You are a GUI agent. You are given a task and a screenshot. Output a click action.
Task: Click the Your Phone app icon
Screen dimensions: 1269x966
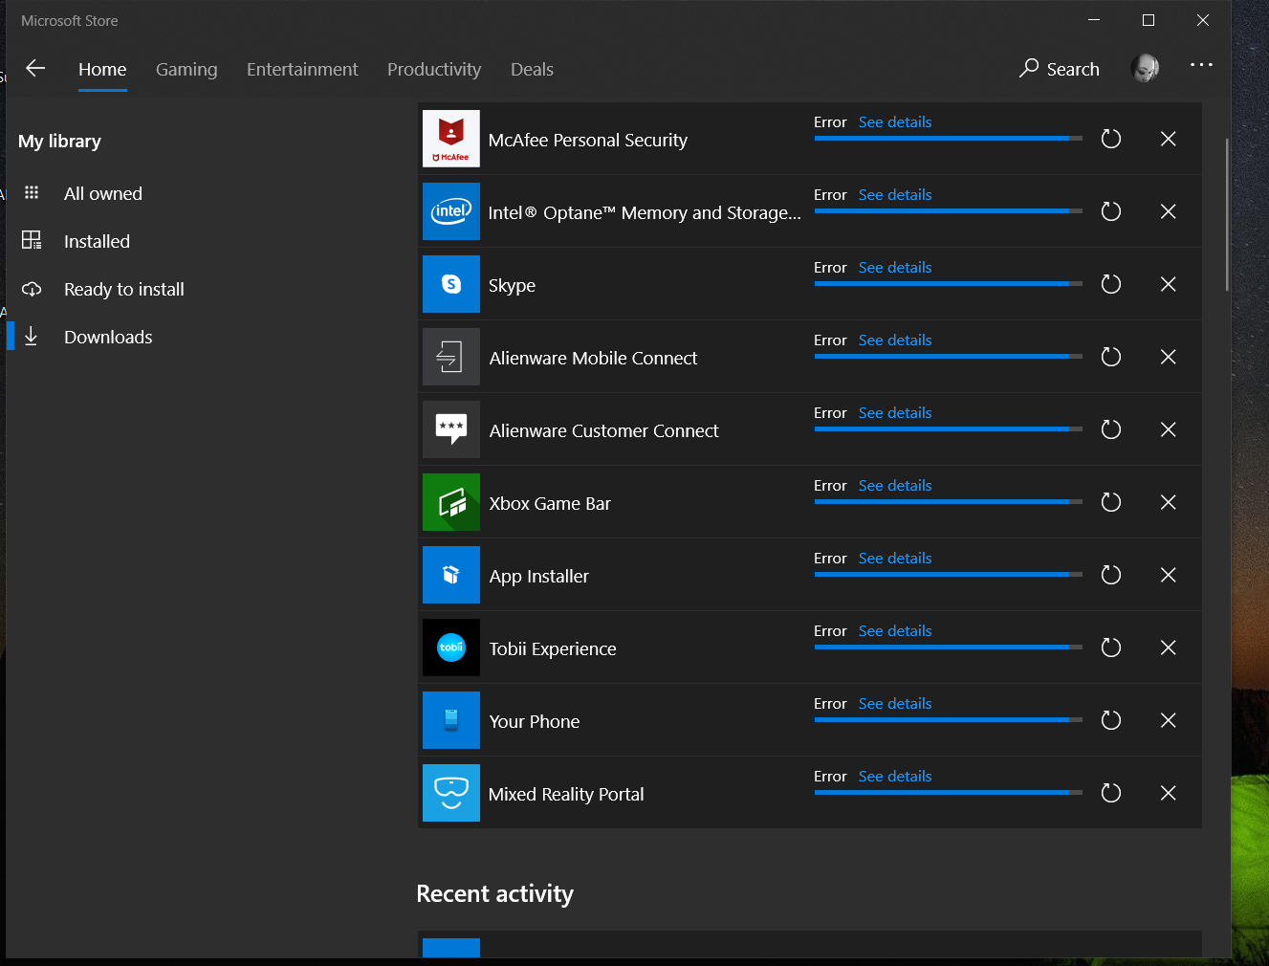451,720
